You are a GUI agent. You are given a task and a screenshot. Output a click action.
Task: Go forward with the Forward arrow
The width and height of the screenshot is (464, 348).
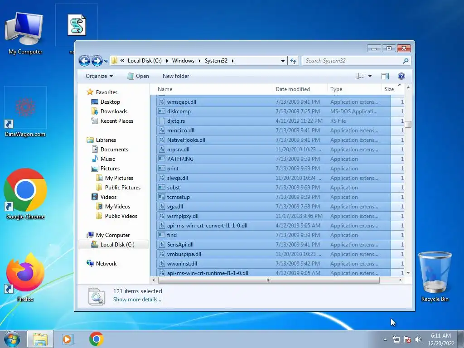(97, 61)
